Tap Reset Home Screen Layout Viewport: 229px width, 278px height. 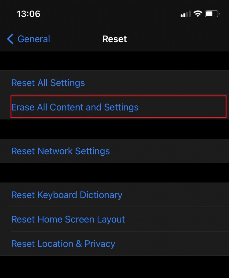pyautogui.click(x=68, y=219)
